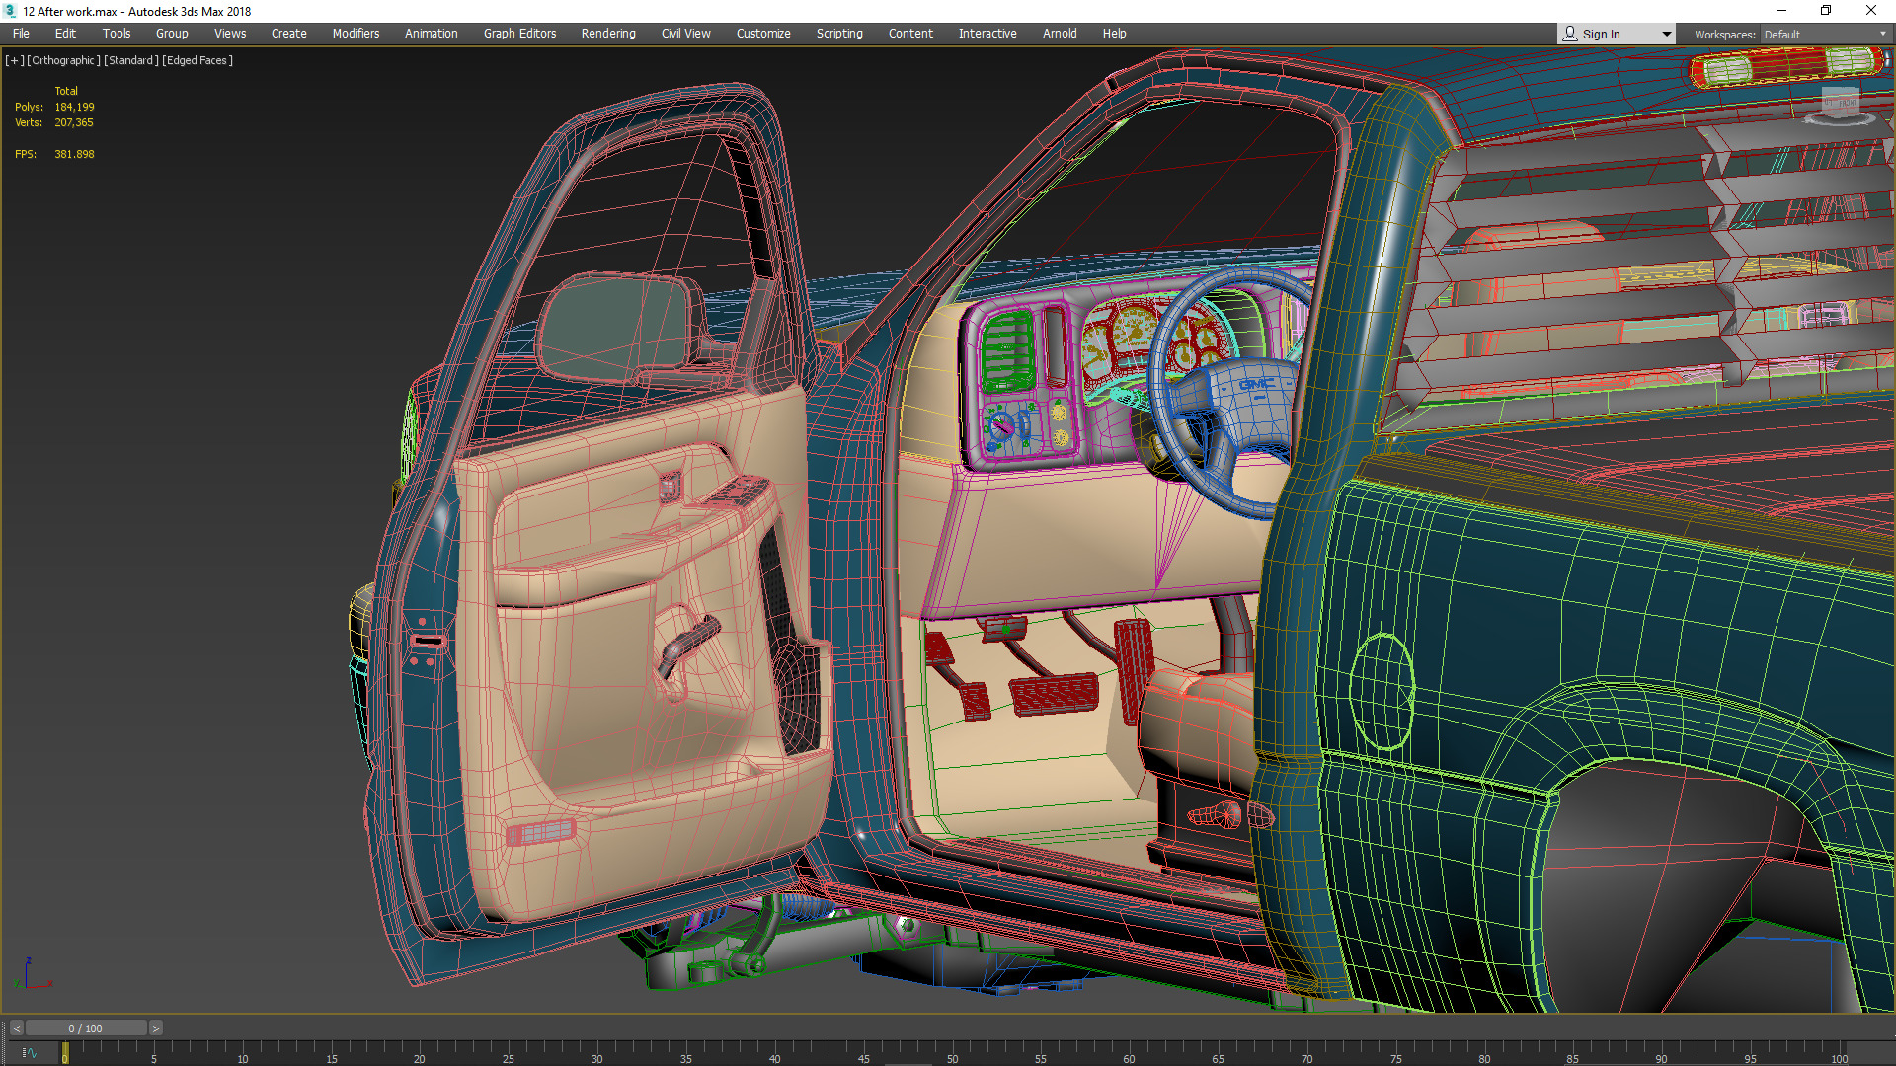1896x1066 pixels.
Task: Open the [Edged Faces] per-view label menu
Action: [197, 60]
